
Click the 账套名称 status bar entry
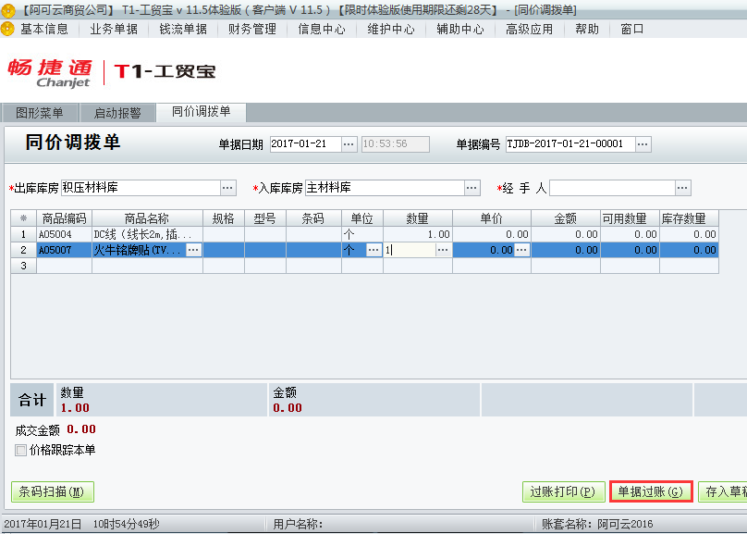tap(597, 524)
